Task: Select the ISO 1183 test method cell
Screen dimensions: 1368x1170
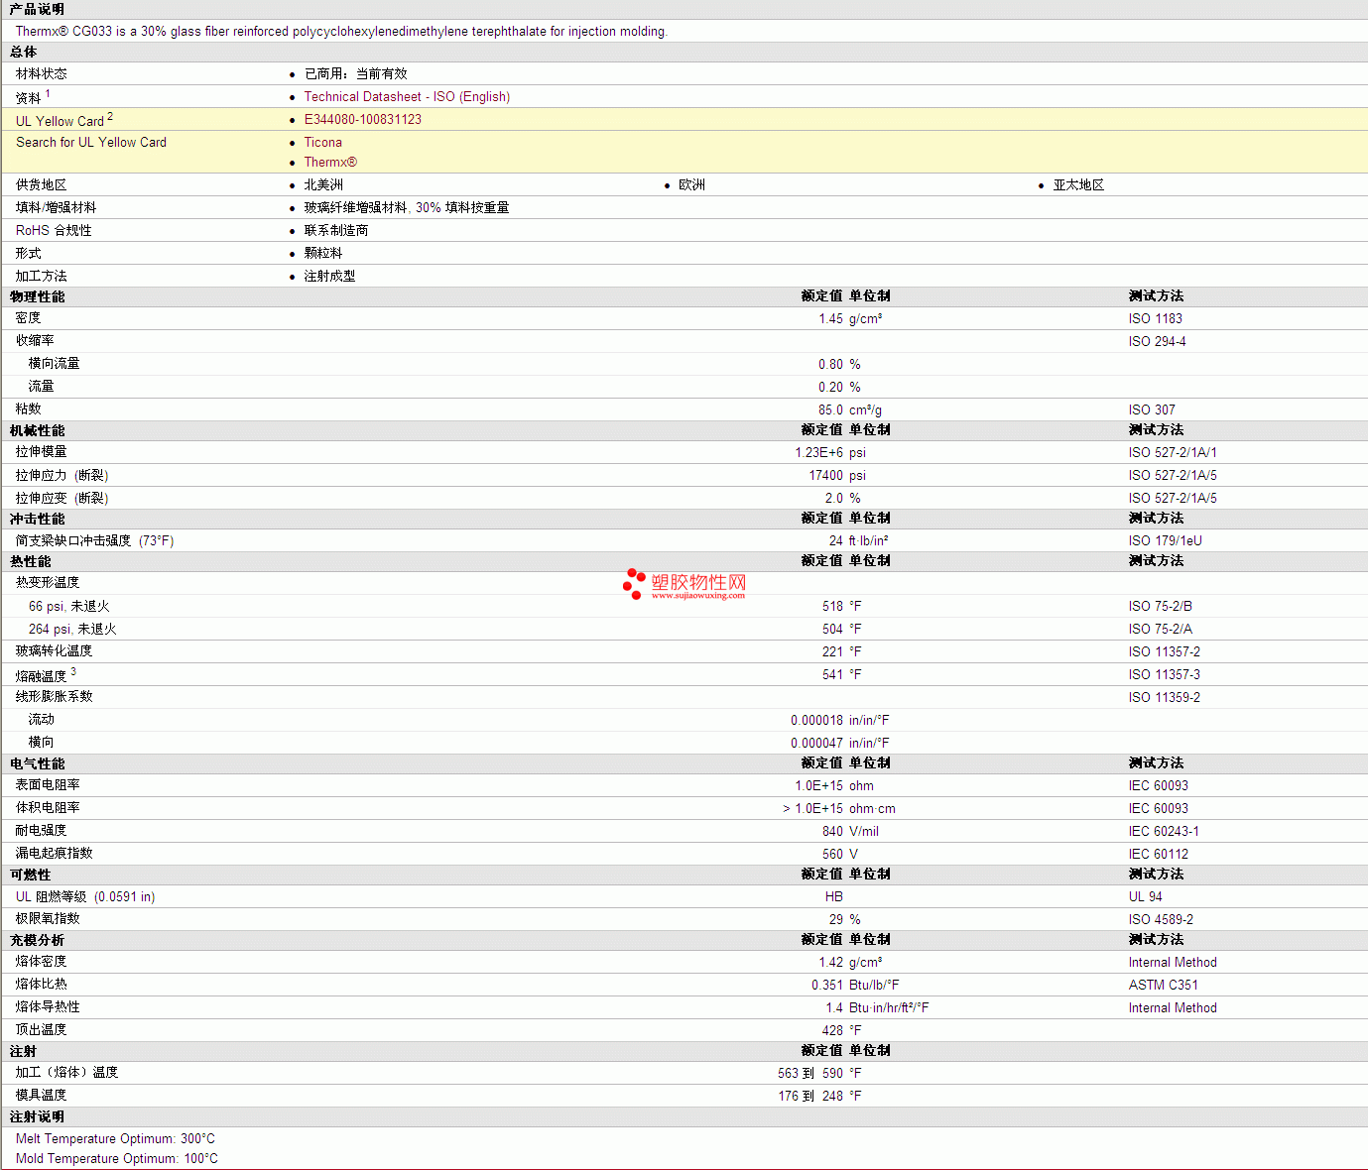Action: tap(1156, 319)
